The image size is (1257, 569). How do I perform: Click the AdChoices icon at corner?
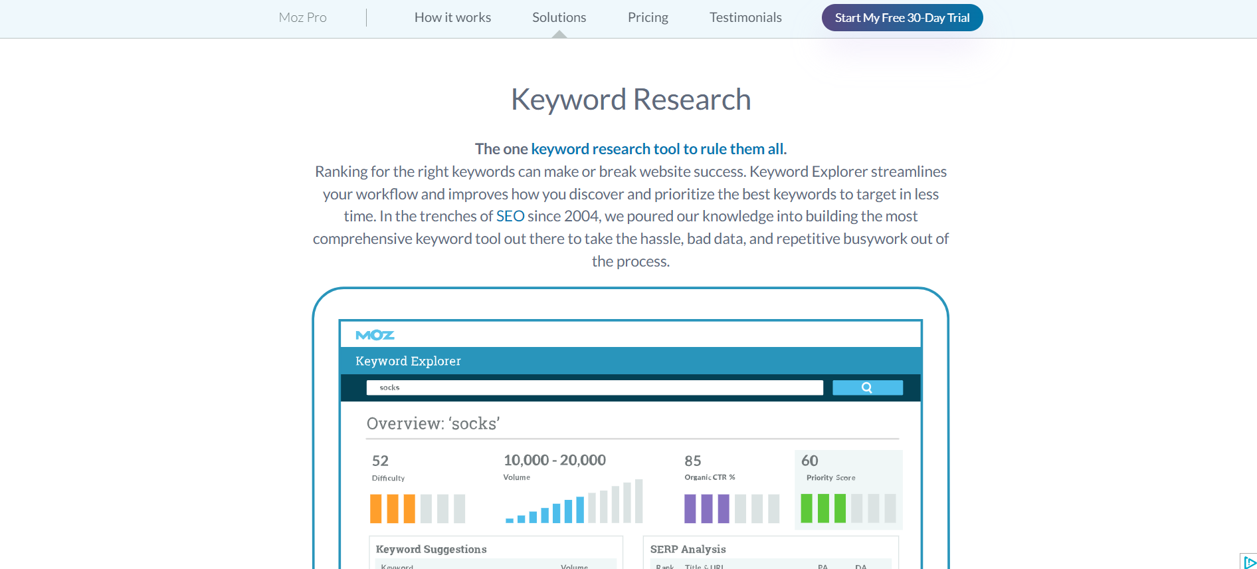[1248, 562]
